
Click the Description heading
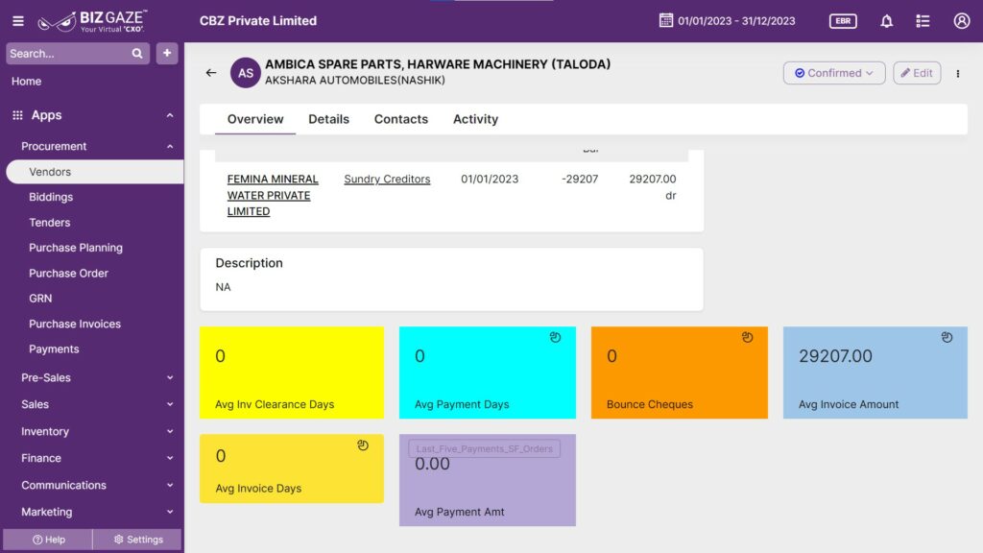pos(249,263)
